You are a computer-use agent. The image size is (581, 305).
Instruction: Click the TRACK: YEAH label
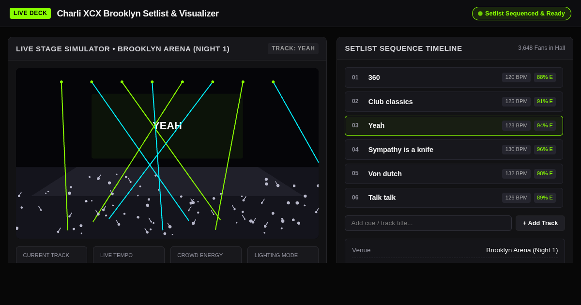click(x=293, y=48)
